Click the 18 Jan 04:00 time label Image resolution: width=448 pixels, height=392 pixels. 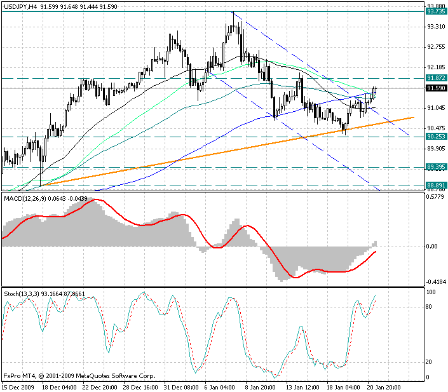click(343, 388)
